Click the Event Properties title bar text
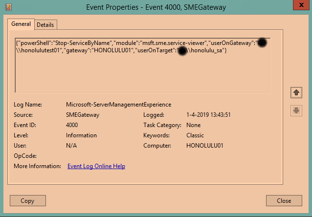Screen dimensions: 312x217 coord(156,7)
